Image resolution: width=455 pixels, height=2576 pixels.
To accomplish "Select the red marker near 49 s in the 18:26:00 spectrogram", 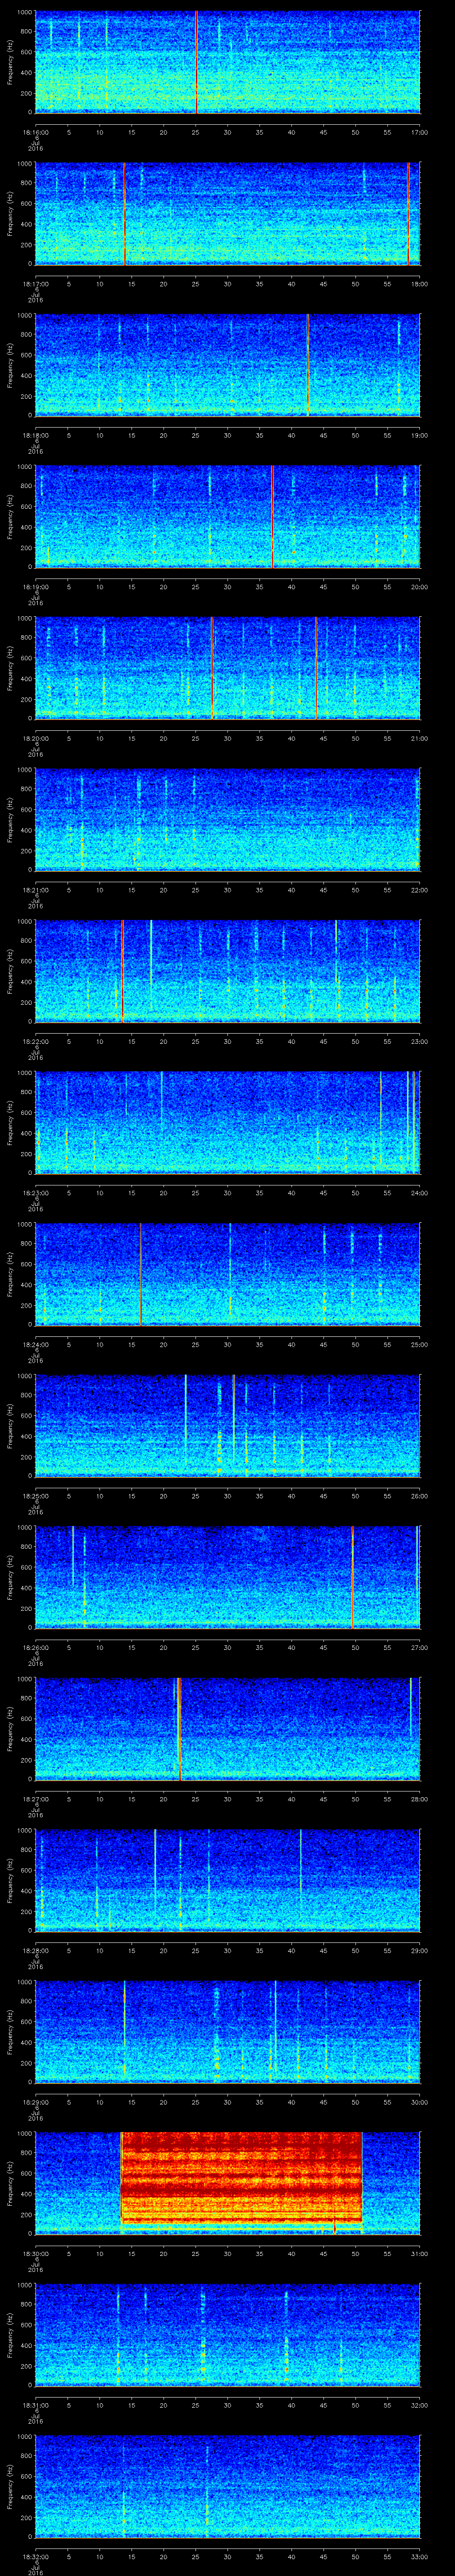I will tap(352, 1577).
